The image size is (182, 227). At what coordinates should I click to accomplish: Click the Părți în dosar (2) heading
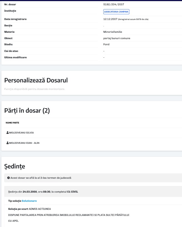pos(27,110)
